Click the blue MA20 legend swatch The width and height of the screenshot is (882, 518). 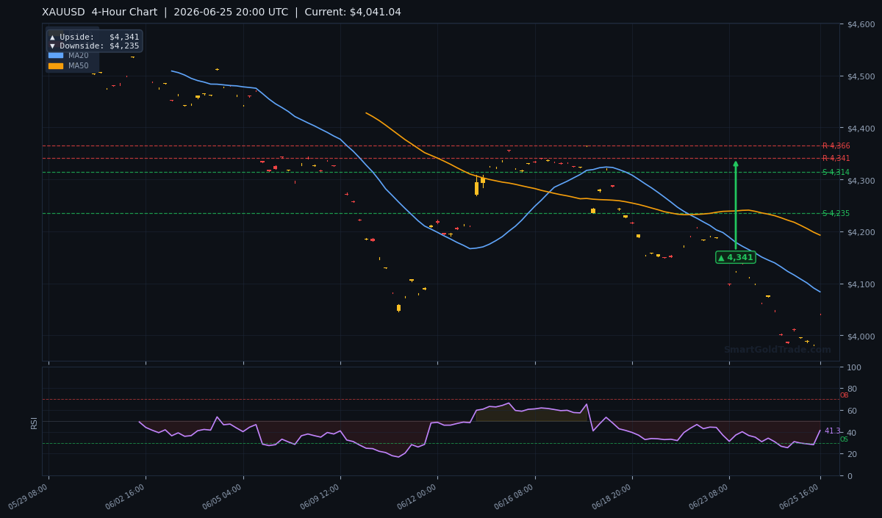(56, 55)
